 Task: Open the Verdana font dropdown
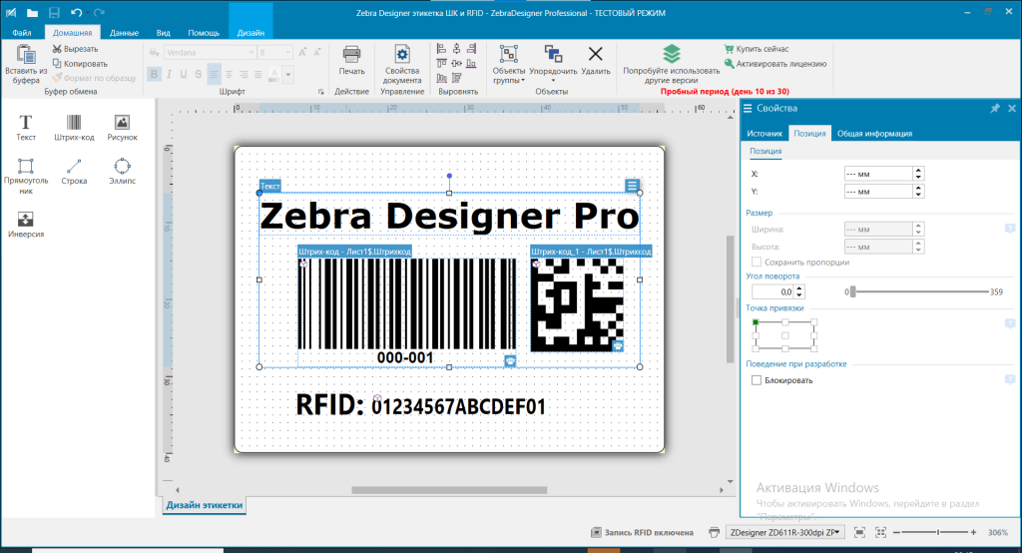coord(251,52)
